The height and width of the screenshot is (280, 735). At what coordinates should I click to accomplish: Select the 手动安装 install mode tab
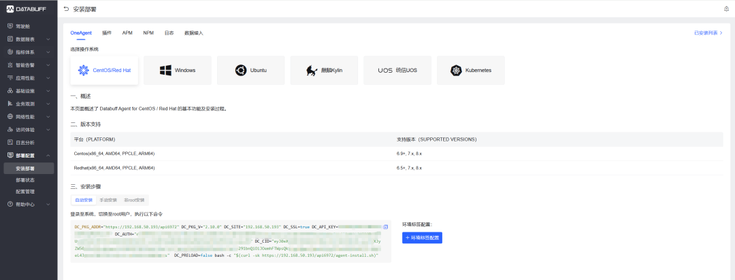(x=108, y=200)
